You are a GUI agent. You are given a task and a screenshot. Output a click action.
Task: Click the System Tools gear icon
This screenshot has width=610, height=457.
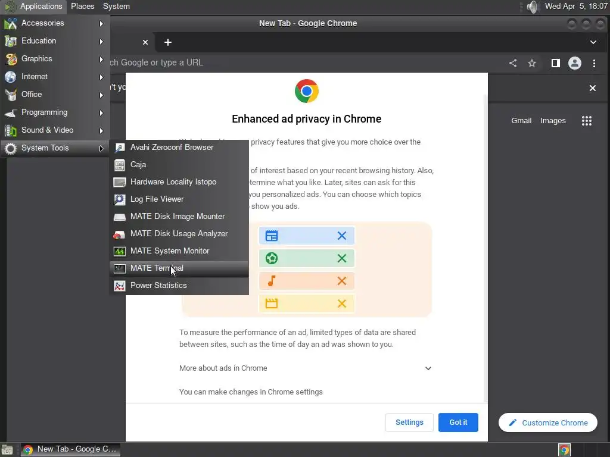click(x=11, y=148)
